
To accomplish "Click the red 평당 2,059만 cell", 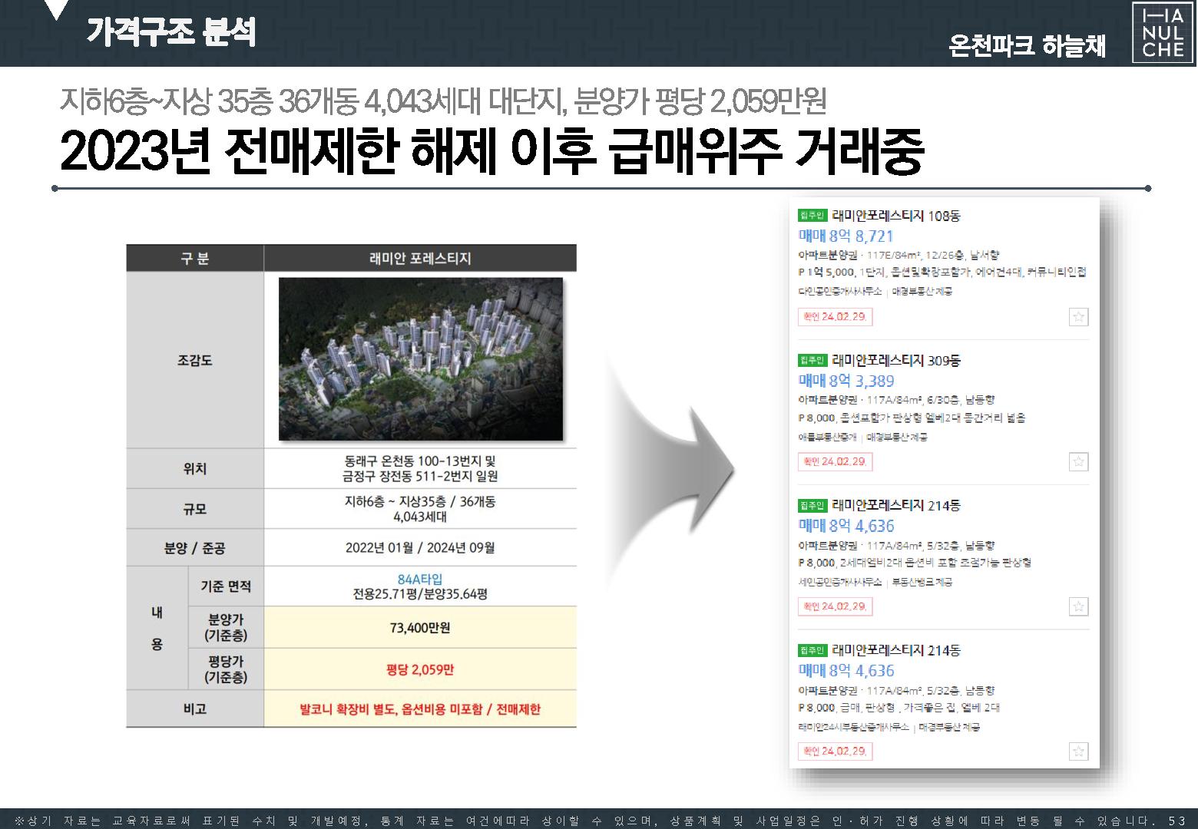I will point(420,669).
